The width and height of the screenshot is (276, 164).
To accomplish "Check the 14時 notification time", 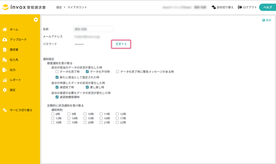I will (x=69, y=118).
